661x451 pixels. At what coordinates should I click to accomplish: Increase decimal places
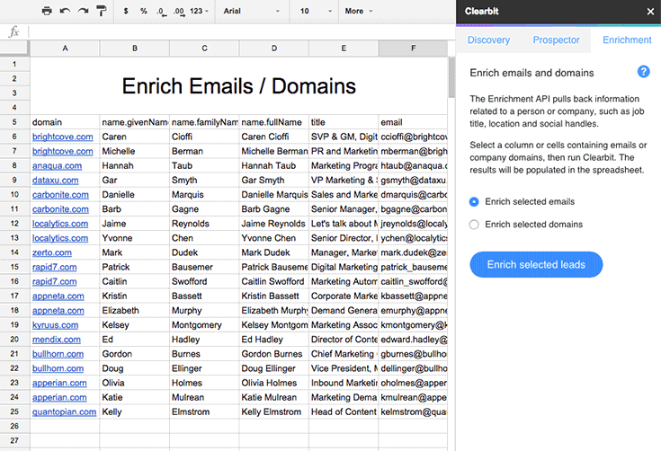179,12
